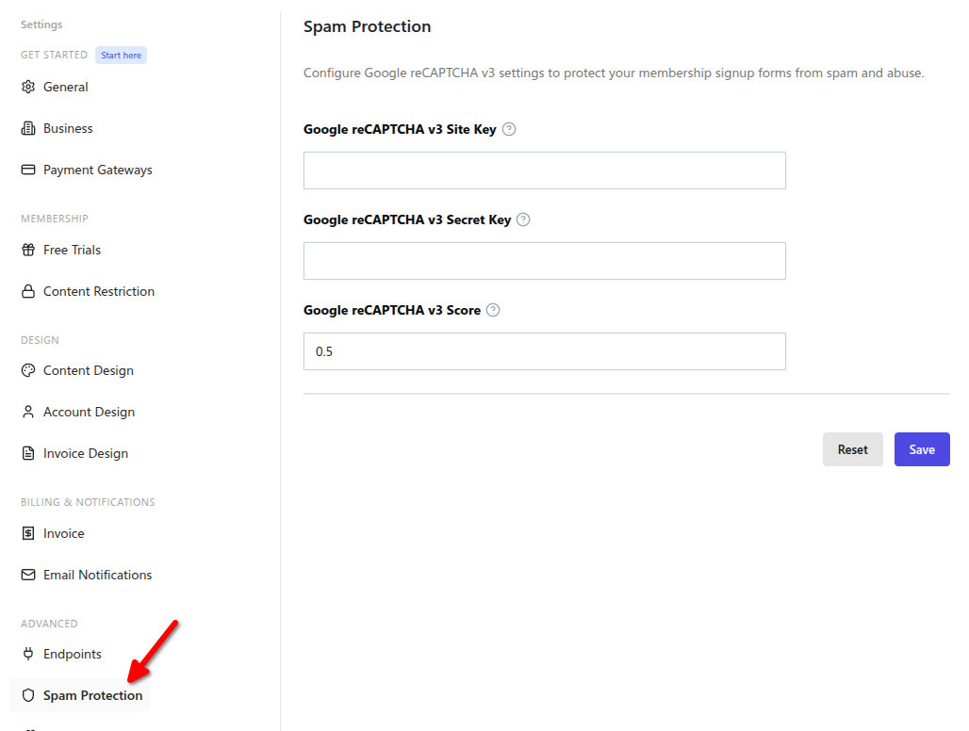Click the Spam Protection shield icon
Screen dimensions: 969x731
point(28,695)
